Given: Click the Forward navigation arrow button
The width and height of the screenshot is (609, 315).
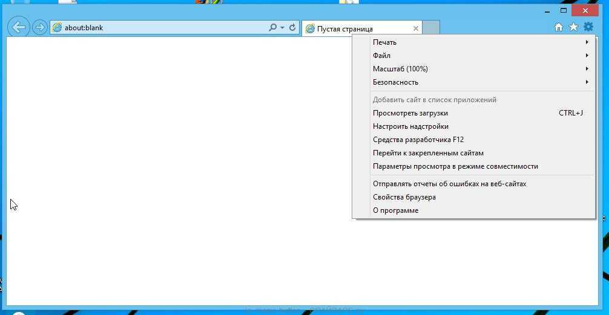Looking at the screenshot, I should point(40,27).
